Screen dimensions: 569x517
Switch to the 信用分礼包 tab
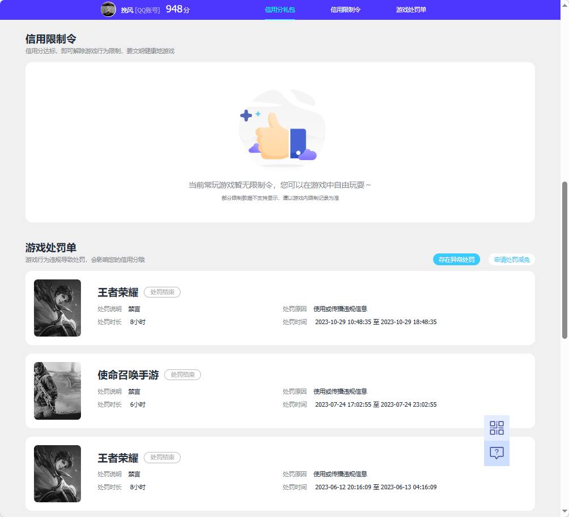280,9
